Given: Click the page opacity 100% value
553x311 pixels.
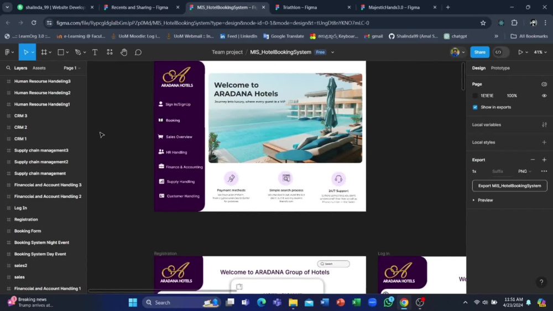Looking at the screenshot, I should 512,96.
